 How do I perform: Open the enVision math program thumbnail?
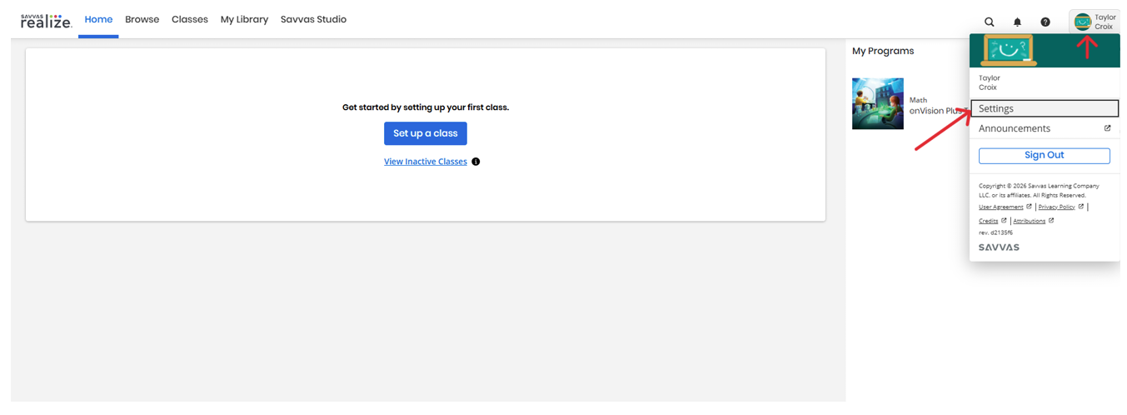tap(878, 104)
